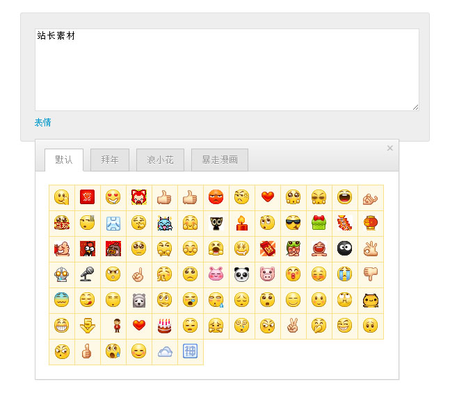Select the microphone emoji
Viewport: 450px width, 393px height.
pyautogui.click(x=87, y=274)
